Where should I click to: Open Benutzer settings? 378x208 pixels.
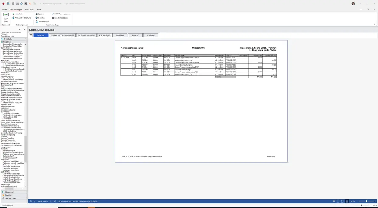(41, 18)
